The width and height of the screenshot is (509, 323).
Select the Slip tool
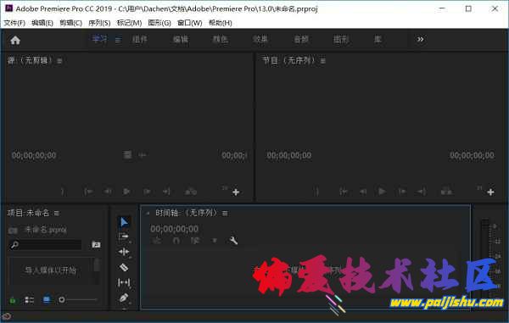124,283
